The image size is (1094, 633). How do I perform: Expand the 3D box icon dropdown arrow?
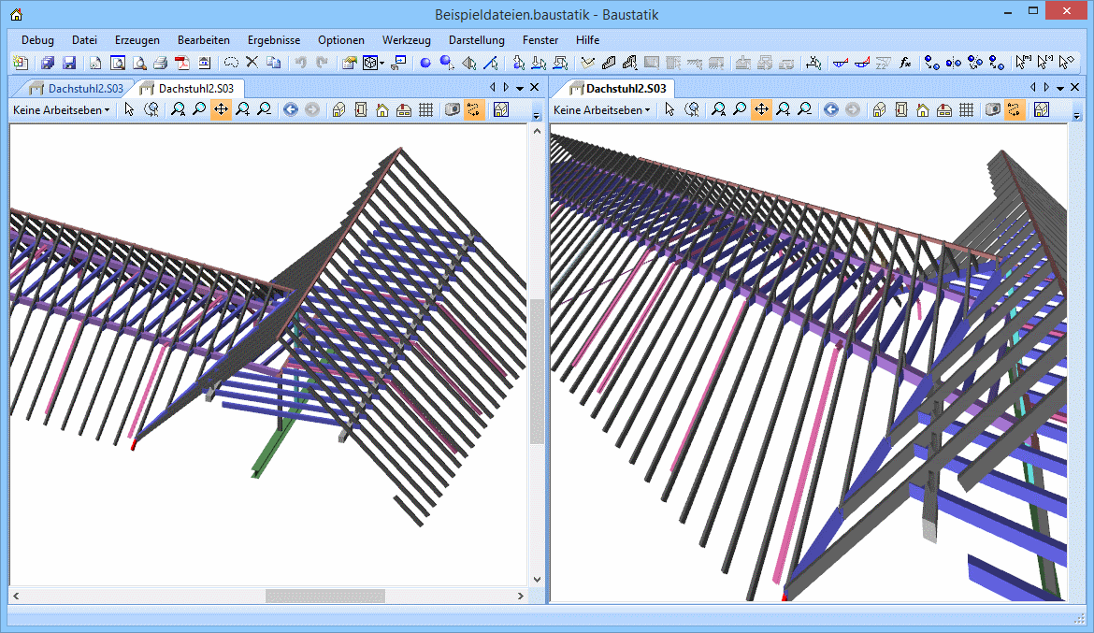[x=381, y=64]
